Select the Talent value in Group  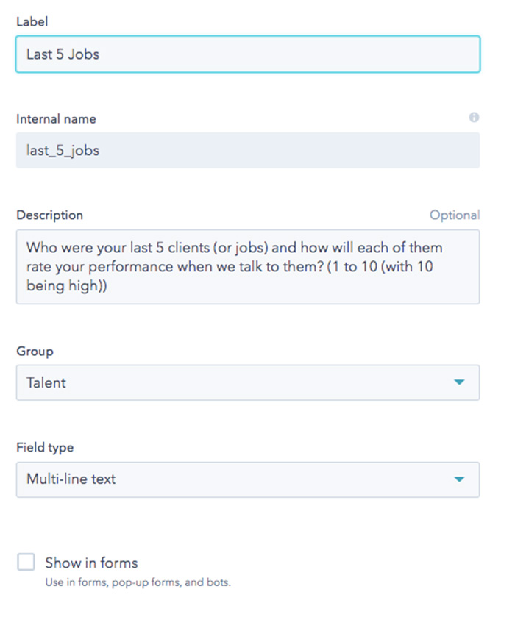46,382
